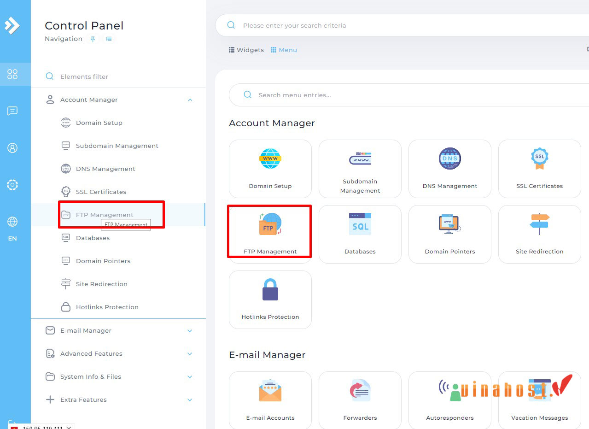This screenshot has height=429, width=589.
Task: Click the 'Control Panel' heading
Action: pos(84,26)
